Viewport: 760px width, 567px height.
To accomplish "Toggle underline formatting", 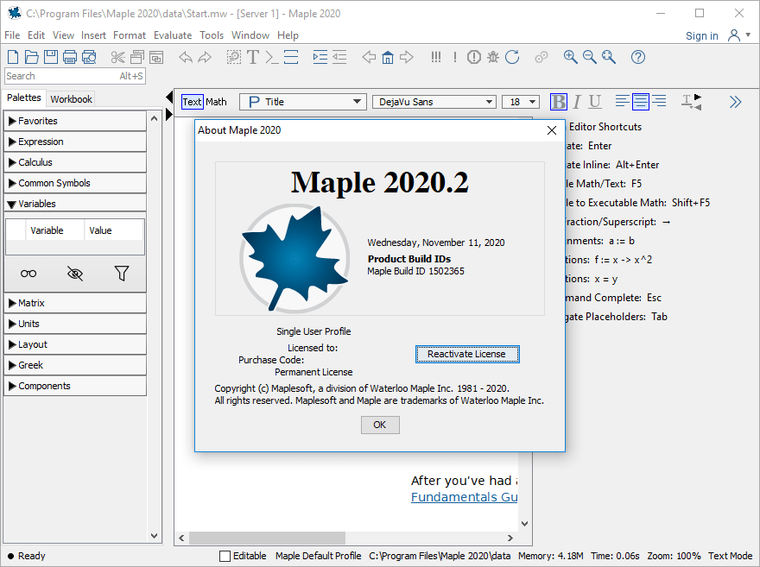I will [595, 102].
